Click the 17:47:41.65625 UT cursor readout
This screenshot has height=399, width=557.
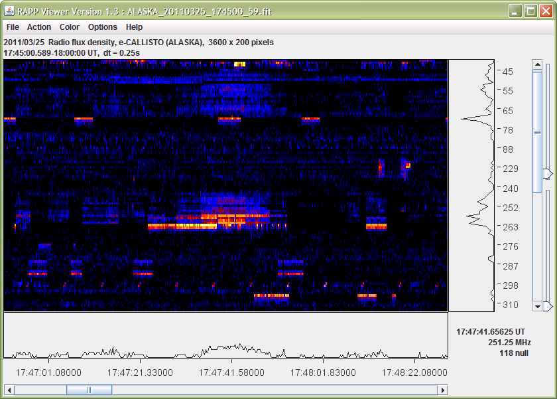[491, 332]
